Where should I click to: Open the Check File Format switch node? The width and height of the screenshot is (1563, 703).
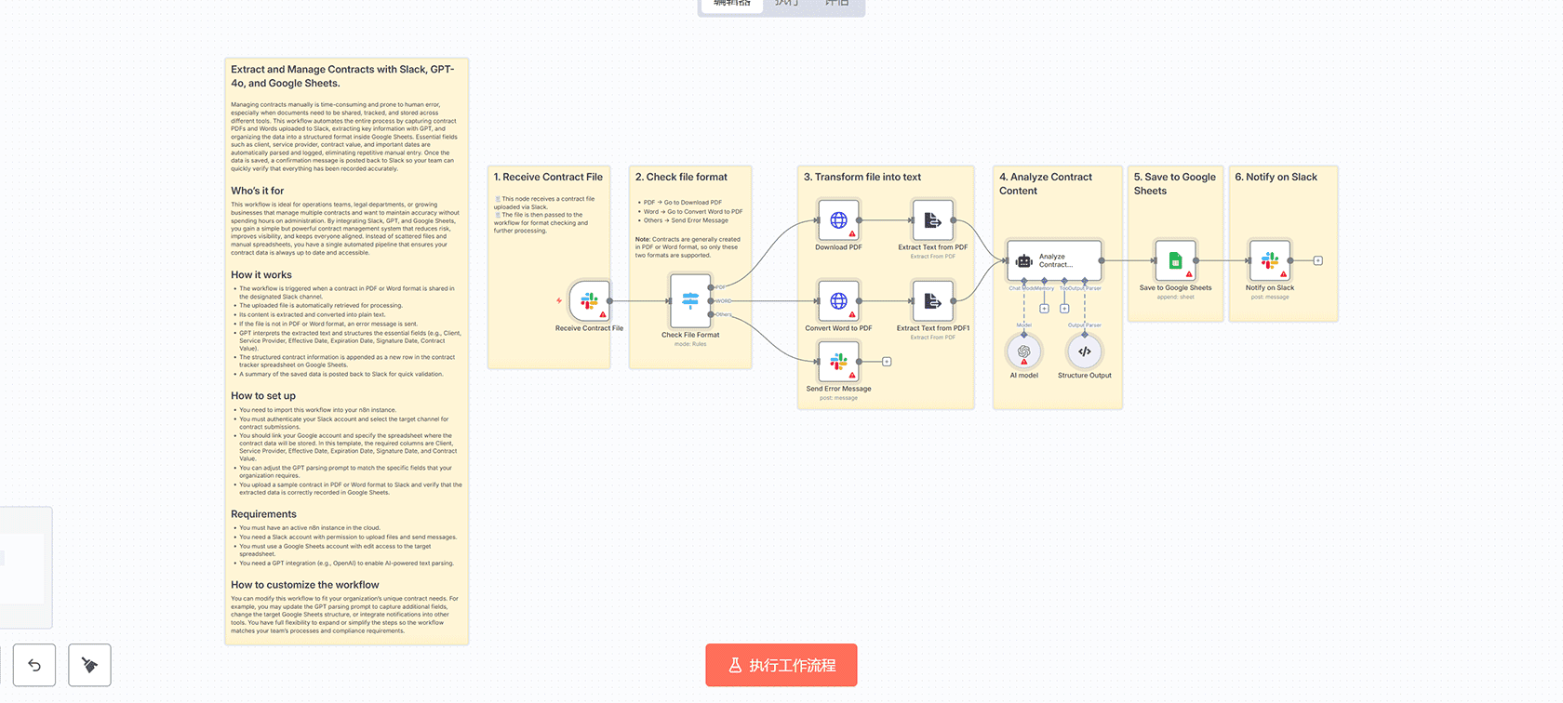(x=690, y=300)
